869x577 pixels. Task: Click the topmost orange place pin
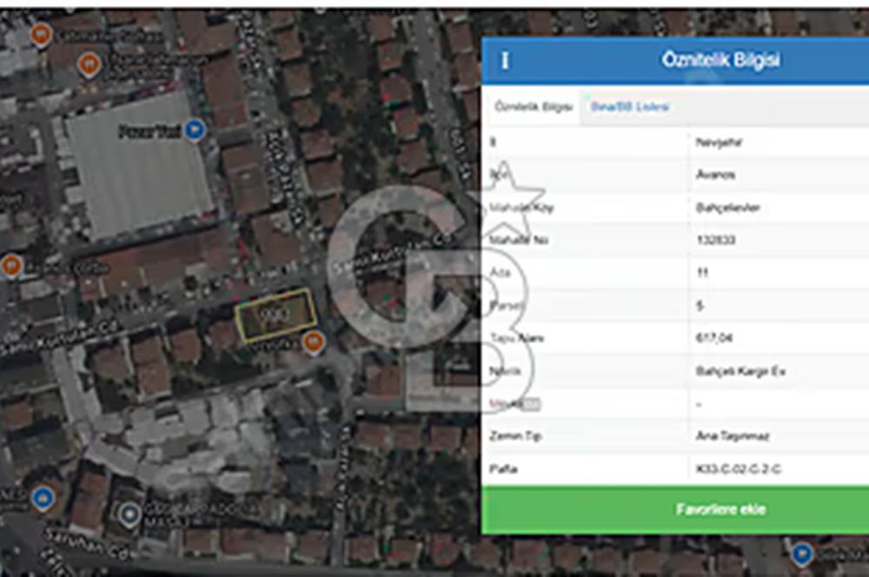pos(41,35)
